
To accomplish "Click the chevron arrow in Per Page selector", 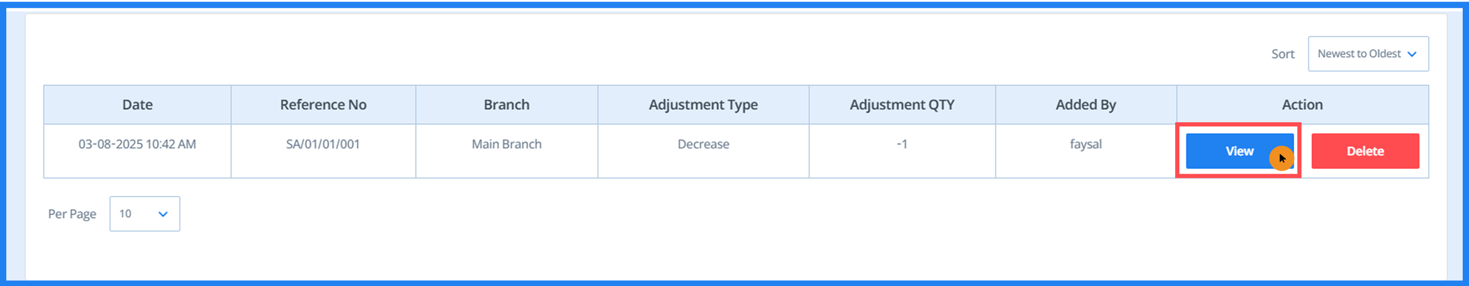I will pyautogui.click(x=163, y=214).
